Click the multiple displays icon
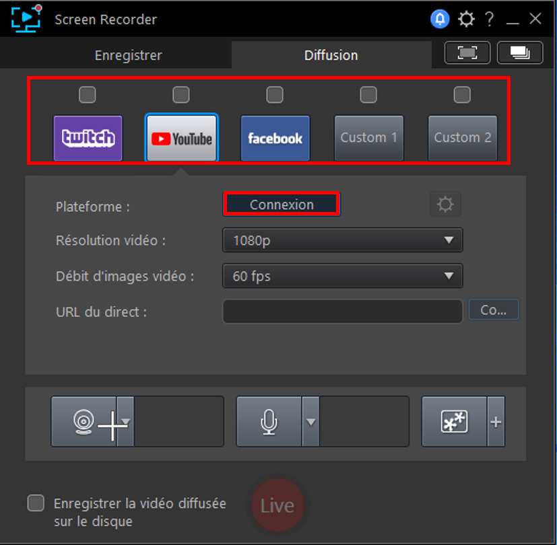Screen dimensions: 557x545 (x=519, y=52)
